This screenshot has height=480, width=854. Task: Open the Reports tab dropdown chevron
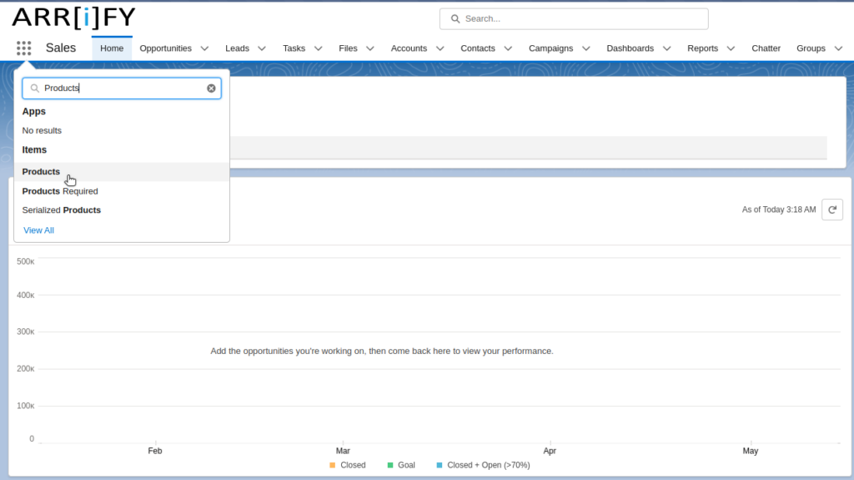(x=731, y=48)
